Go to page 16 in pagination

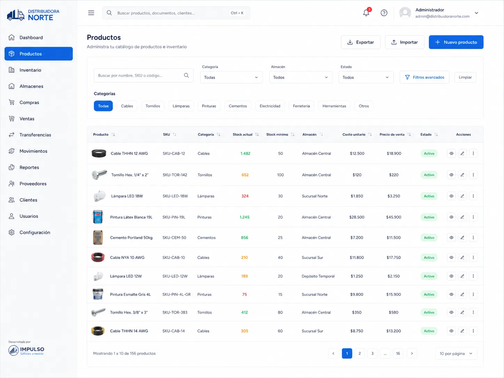(x=398, y=354)
